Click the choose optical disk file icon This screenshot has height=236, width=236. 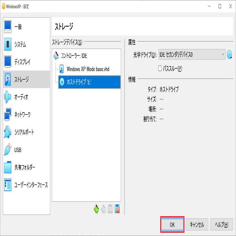pos(229,55)
